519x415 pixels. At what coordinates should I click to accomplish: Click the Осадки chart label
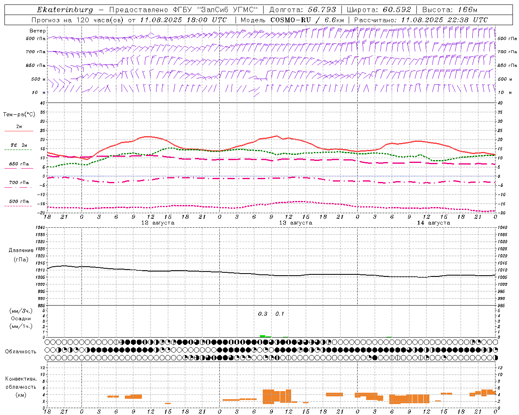21,319
